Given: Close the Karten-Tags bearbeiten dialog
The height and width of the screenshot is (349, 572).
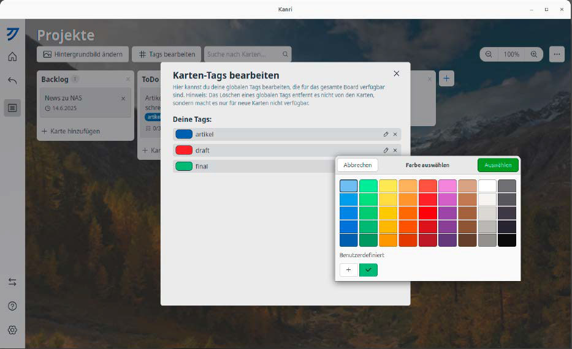Looking at the screenshot, I should click(x=397, y=73).
